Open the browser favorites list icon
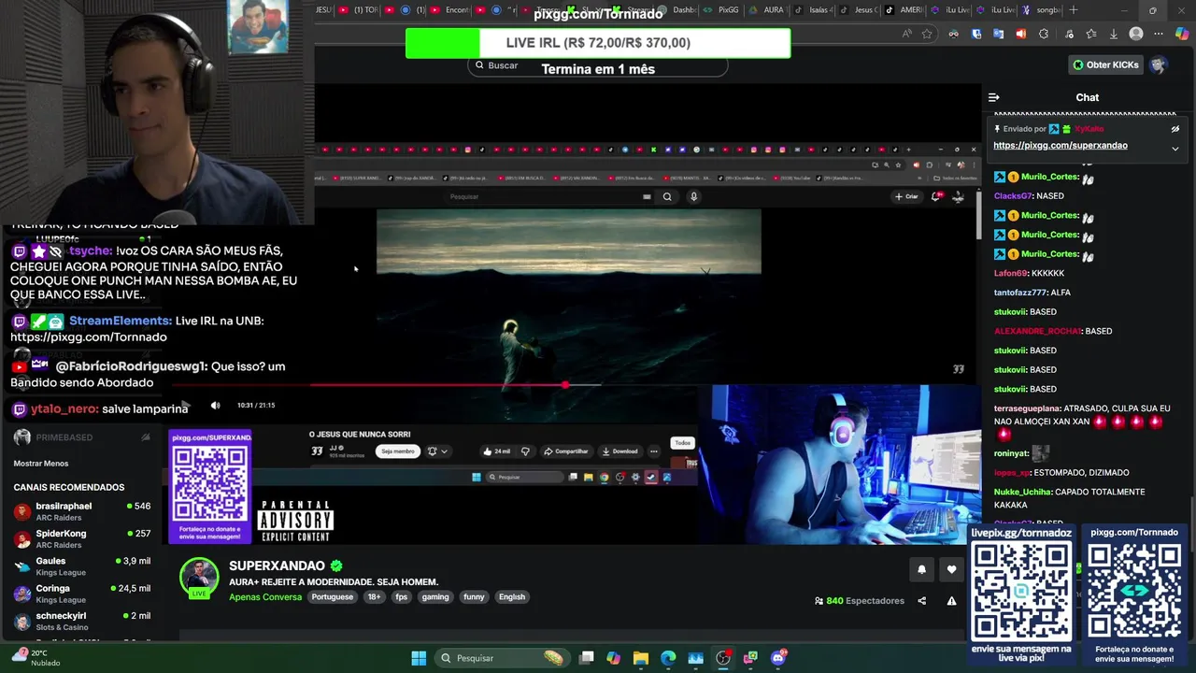Viewport: 1196px width, 673px height. point(1090,34)
